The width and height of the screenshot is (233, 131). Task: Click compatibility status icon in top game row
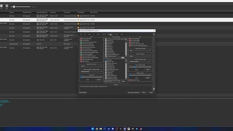[78, 16]
